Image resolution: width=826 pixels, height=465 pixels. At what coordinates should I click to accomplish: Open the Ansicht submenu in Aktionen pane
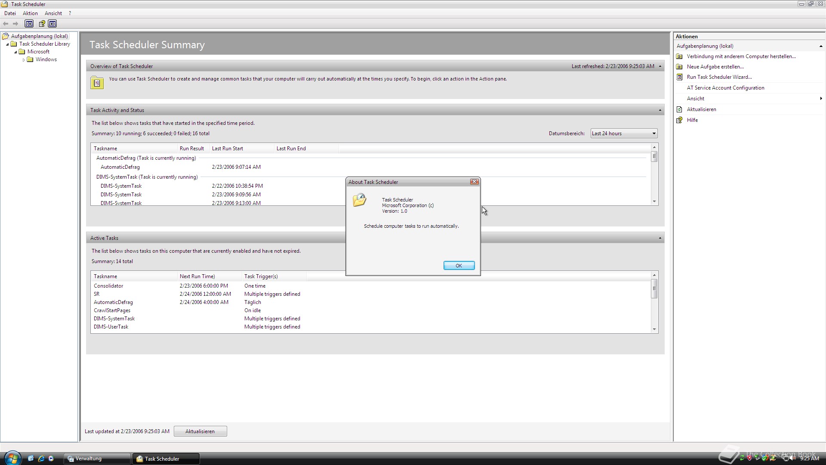(x=749, y=99)
